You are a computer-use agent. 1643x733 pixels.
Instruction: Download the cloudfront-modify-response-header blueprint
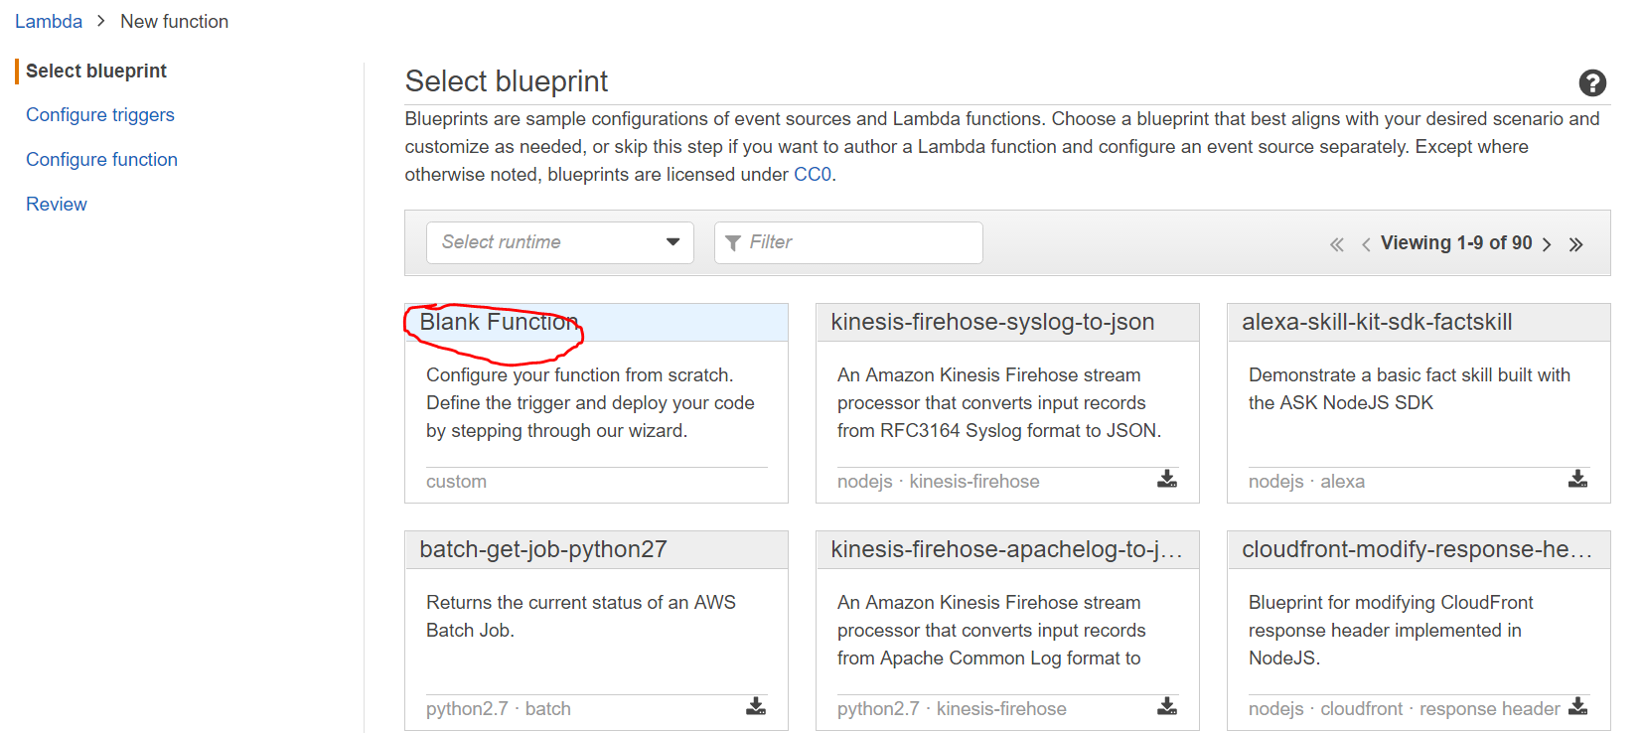pos(1577,706)
